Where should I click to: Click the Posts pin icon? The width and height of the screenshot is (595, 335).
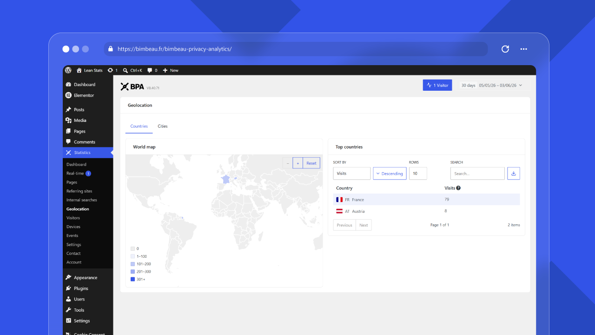pos(68,110)
